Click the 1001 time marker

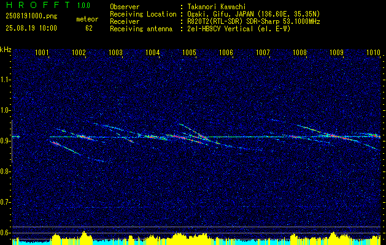coord(42,52)
